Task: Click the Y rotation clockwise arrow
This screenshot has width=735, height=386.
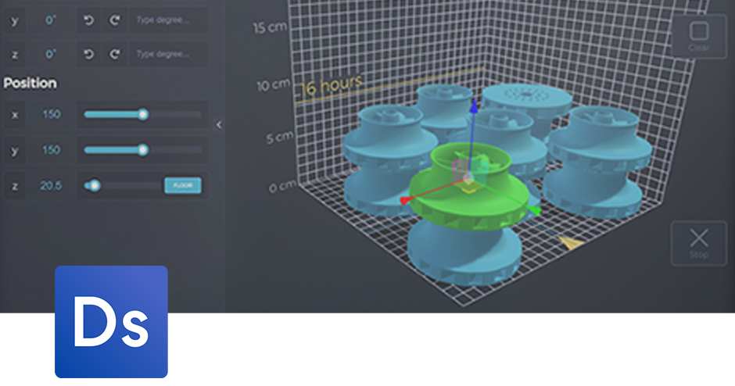Action: [114, 20]
